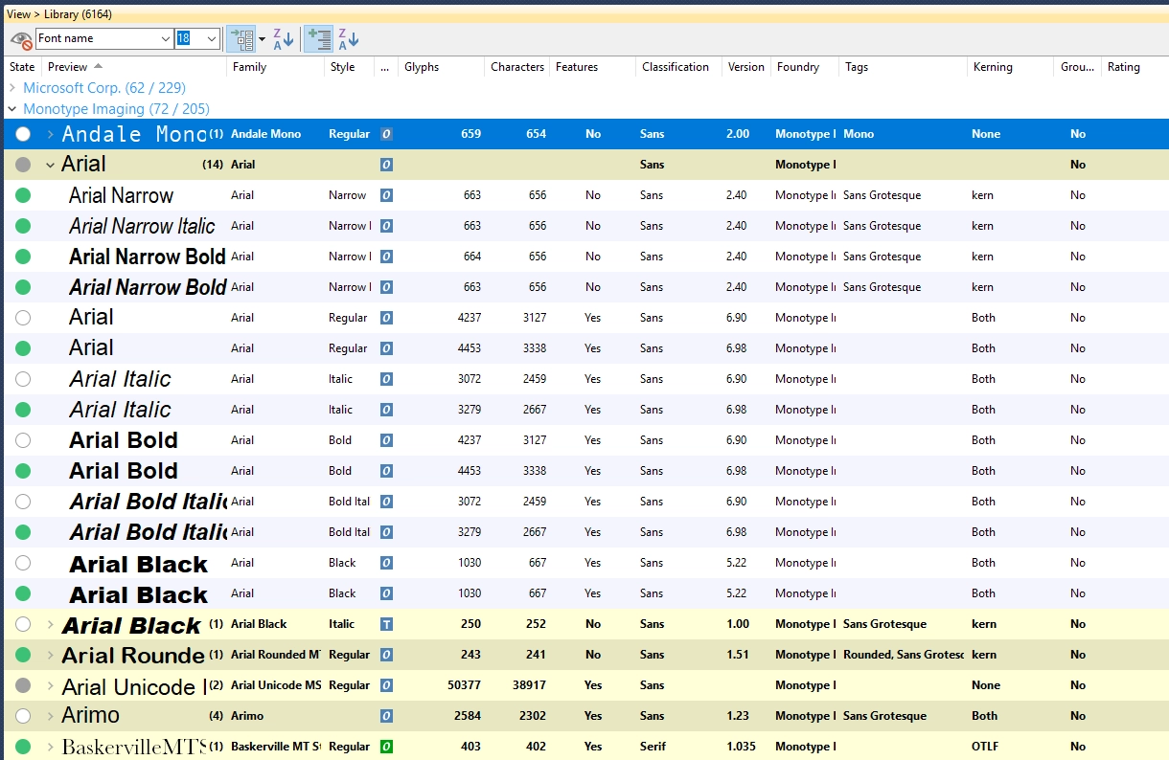Activate Arial Regular version 6.90 circle
The image size is (1169, 760).
click(23, 318)
